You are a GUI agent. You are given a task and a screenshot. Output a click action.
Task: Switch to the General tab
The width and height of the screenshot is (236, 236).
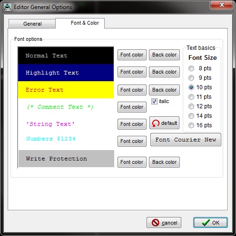tap(32, 24)
